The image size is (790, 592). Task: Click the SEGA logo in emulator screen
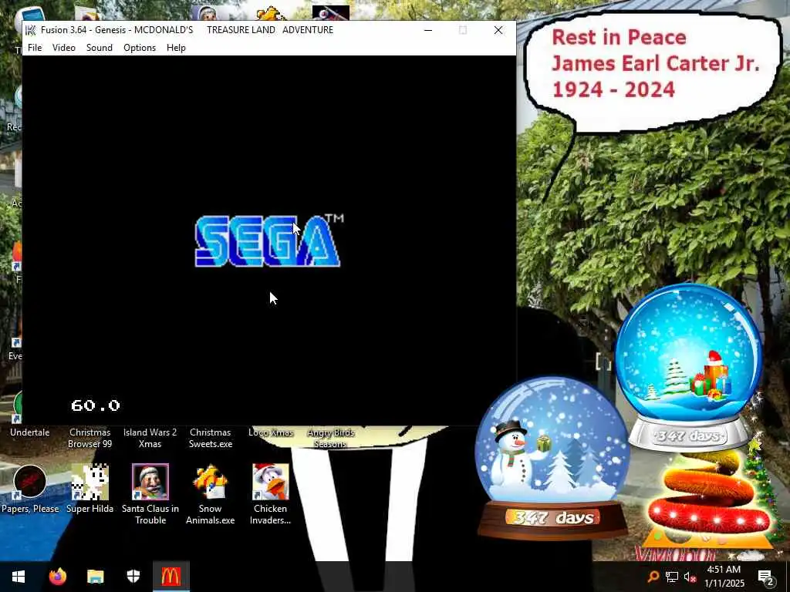click(269, 240)
